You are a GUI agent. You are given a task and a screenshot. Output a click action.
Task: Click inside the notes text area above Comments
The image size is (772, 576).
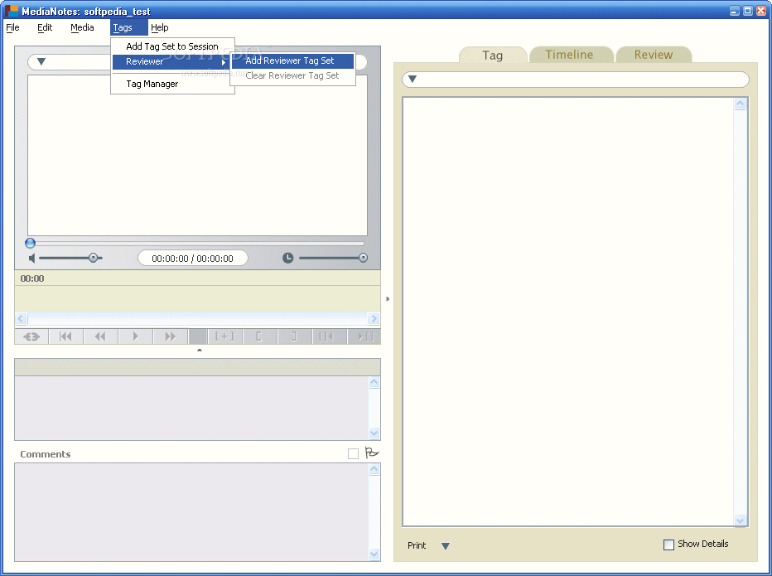[191, 408]
